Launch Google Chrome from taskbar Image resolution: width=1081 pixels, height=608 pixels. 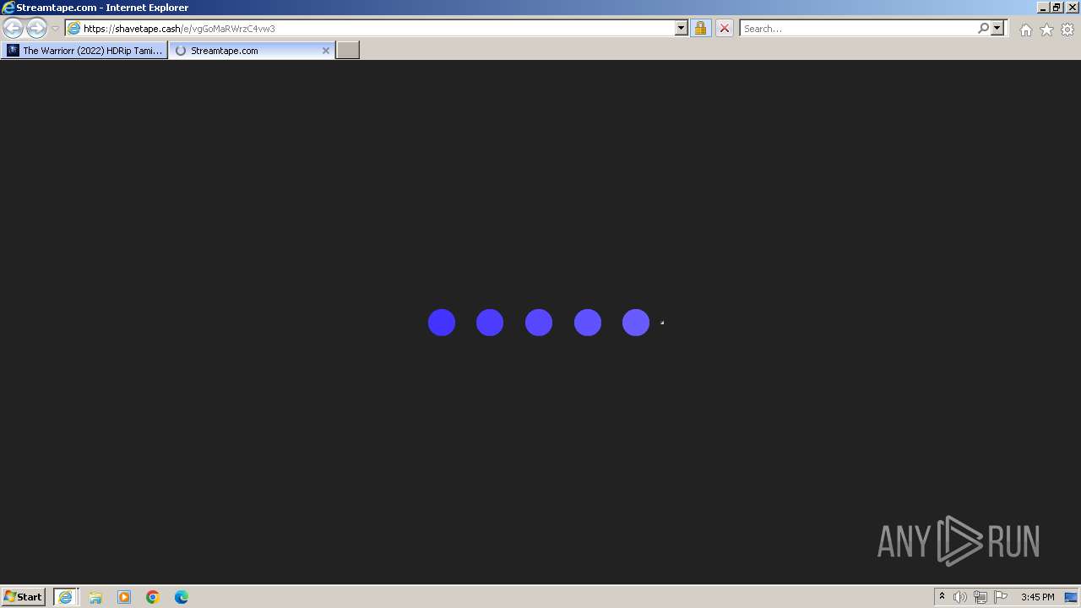tap(153, 597)
